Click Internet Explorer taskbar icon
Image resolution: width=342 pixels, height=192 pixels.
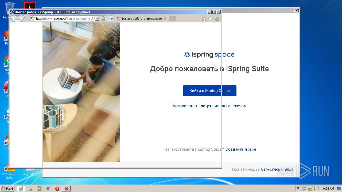[x=21, y=189]
